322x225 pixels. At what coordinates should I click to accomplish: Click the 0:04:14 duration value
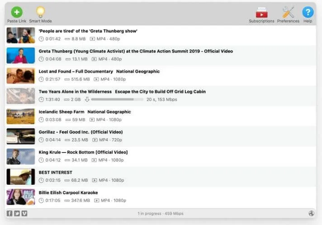click(53, 140)
